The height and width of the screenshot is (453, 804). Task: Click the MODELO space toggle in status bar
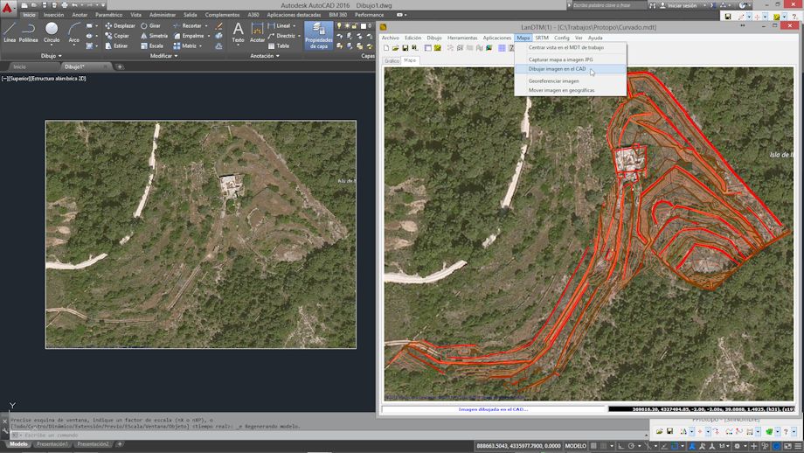coord(575,446)
